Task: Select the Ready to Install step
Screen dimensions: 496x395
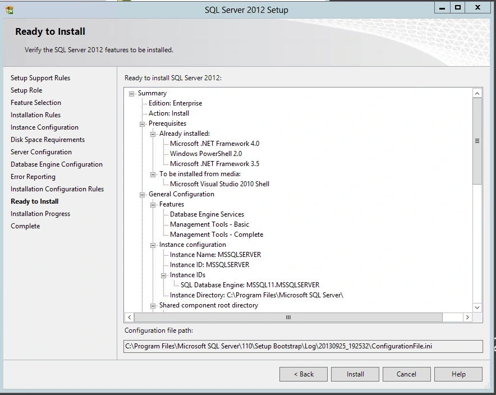Action: pos(34,201)
